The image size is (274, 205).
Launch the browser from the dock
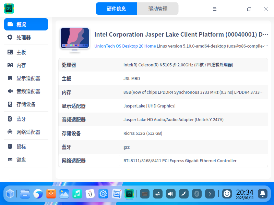(38, 194)
